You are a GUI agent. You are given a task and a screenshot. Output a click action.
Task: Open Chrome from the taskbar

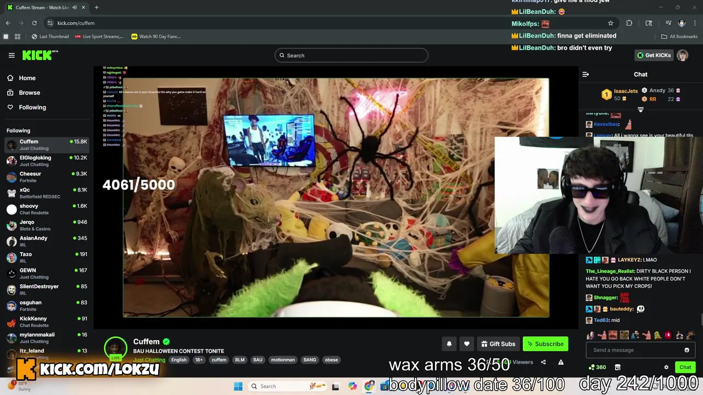(x=369, y=386)
